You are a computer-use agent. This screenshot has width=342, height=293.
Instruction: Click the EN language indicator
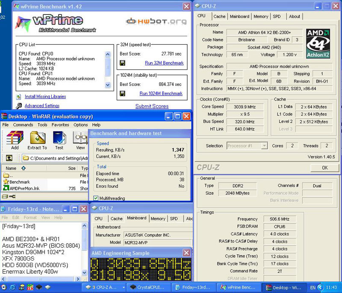click(x=313, y=287)
